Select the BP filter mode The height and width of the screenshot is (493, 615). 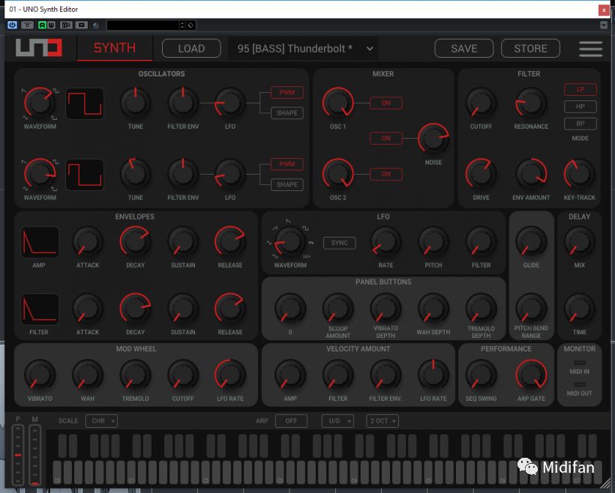[x=580, y=124]
